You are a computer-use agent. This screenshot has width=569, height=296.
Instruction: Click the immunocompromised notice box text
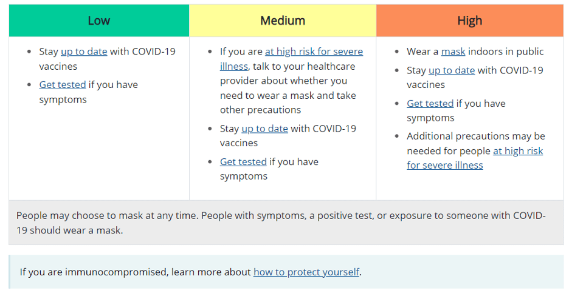coord(134,272)
